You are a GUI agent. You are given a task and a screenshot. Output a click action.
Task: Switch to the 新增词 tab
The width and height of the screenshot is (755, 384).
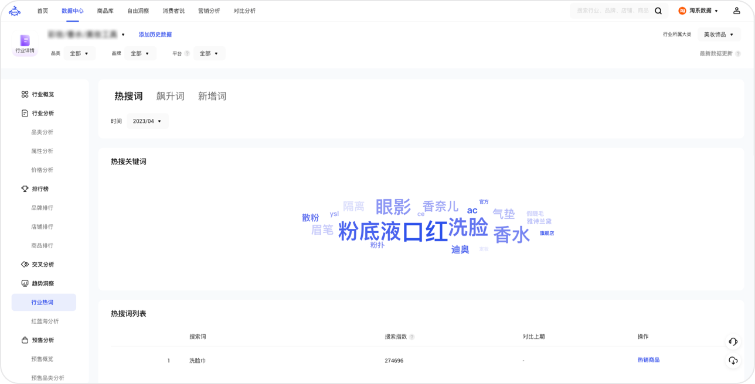212,97
